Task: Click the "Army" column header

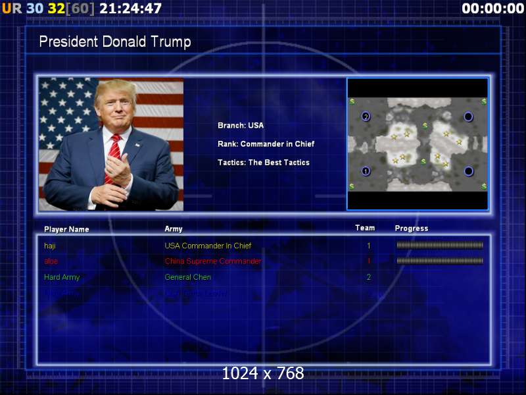Action: click(x=174, y=229)
